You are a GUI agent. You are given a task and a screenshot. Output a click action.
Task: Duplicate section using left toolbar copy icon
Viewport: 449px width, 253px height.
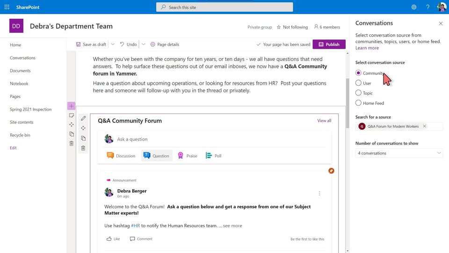(x=71, y=134)
